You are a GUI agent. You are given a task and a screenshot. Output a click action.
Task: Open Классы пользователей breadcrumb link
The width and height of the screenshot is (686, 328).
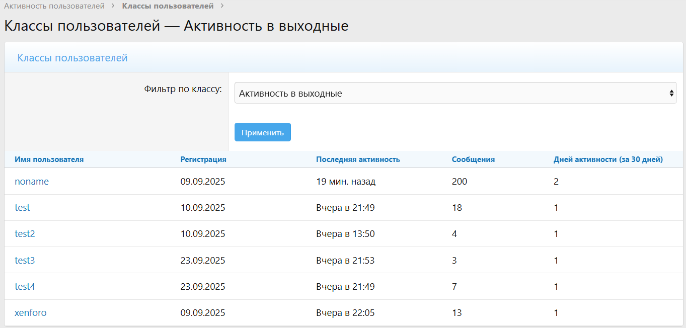click(x=168, y=6)
